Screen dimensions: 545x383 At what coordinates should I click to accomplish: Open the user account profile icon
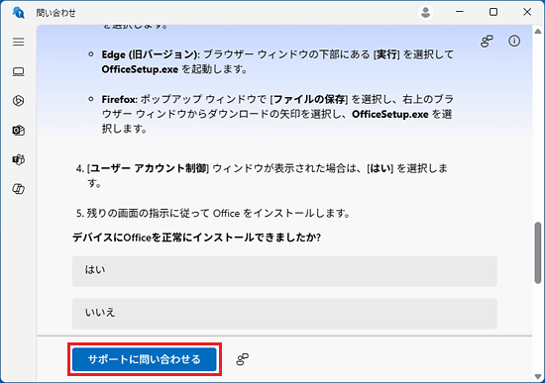point(425,13)
